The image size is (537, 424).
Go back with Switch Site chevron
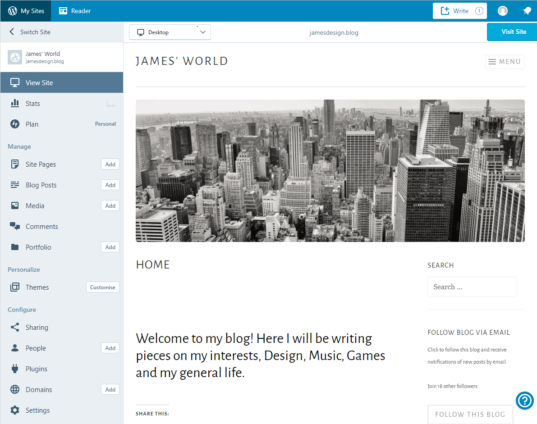tap(12, 32)
